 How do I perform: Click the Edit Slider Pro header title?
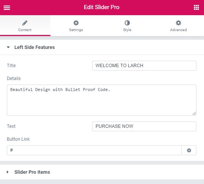(x=102, y=7)
